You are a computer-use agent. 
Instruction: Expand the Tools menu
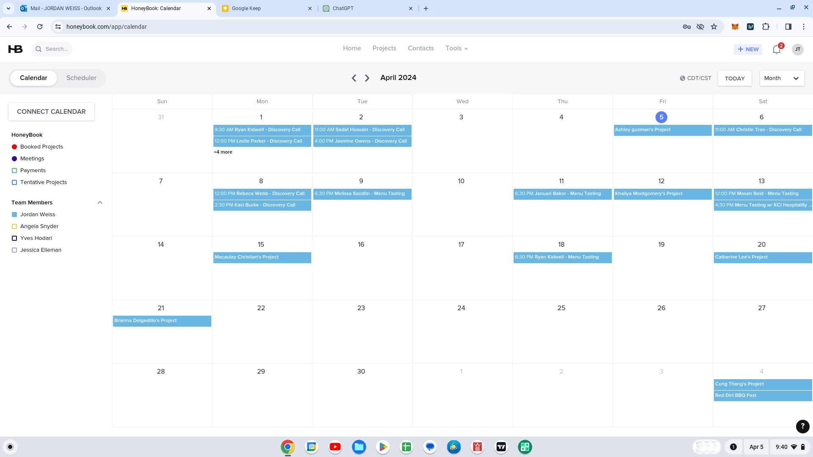tap(456, 48)
